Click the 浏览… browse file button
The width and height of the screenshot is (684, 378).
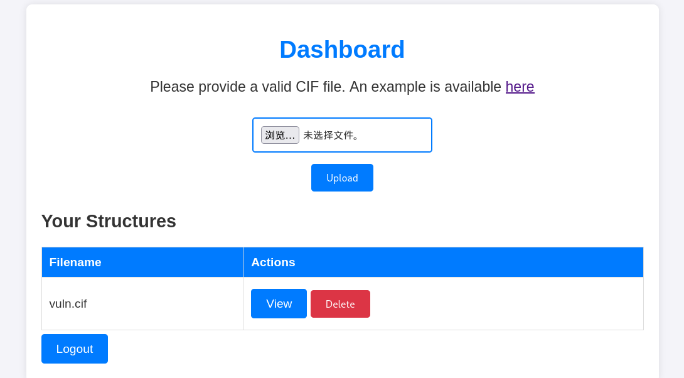pos(280,135)
